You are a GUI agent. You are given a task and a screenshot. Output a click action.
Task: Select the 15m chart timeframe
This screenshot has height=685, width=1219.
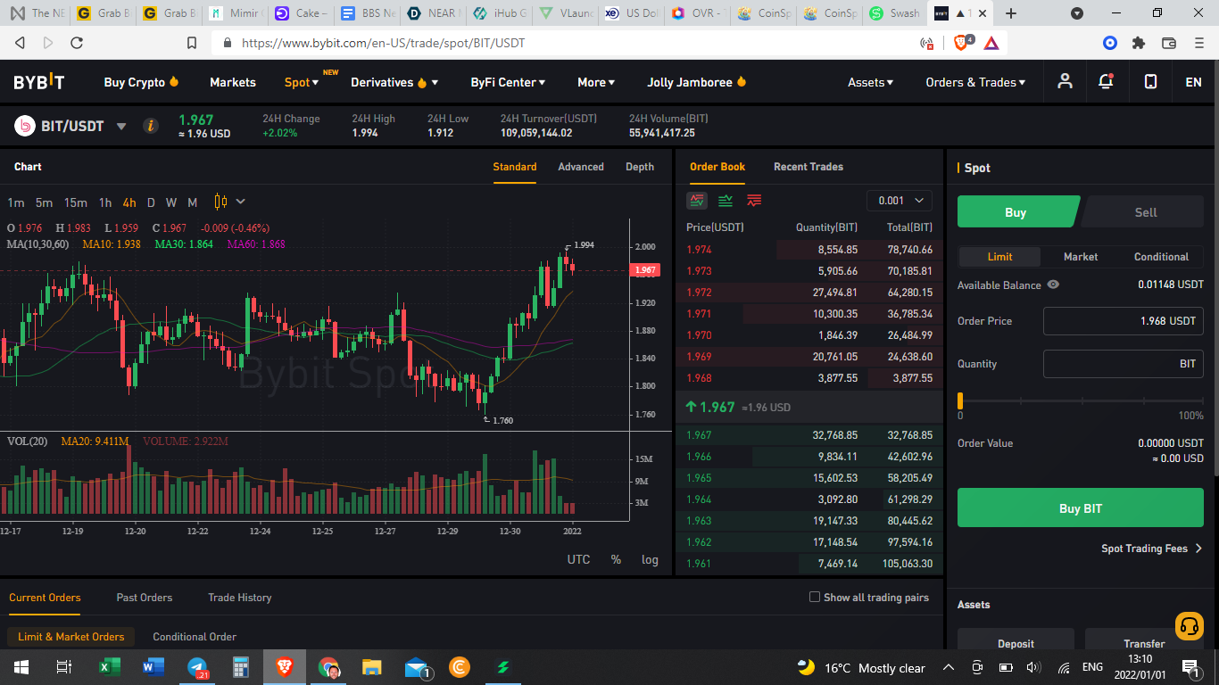pos(76,202)
